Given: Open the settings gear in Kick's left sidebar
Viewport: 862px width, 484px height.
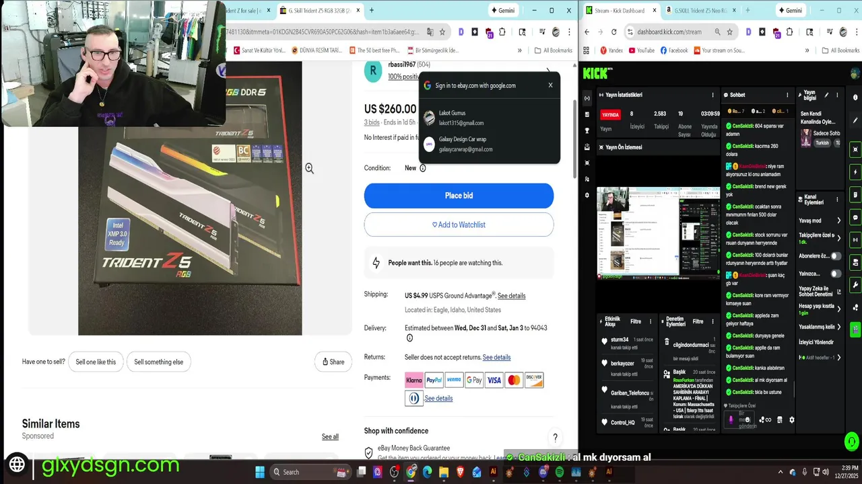Looking at the screenshot, I should (x=587, y=195).
